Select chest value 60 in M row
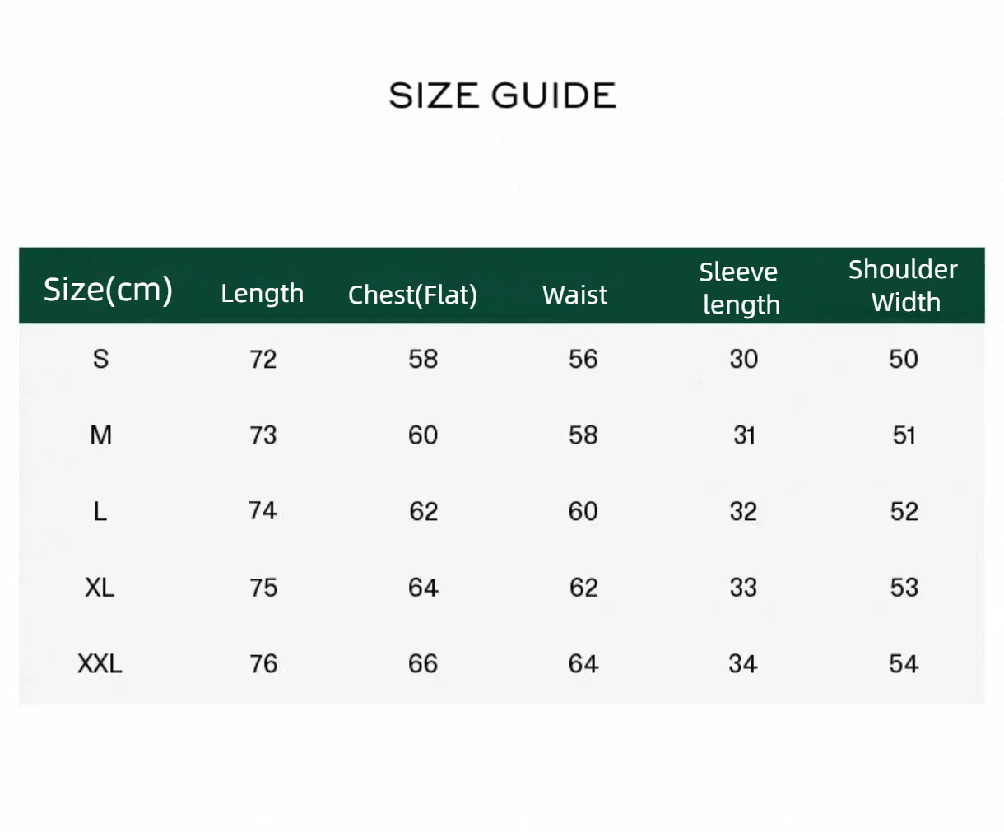Image resolution: width=1004 pixels, height=832 pixels. (423, 435)
